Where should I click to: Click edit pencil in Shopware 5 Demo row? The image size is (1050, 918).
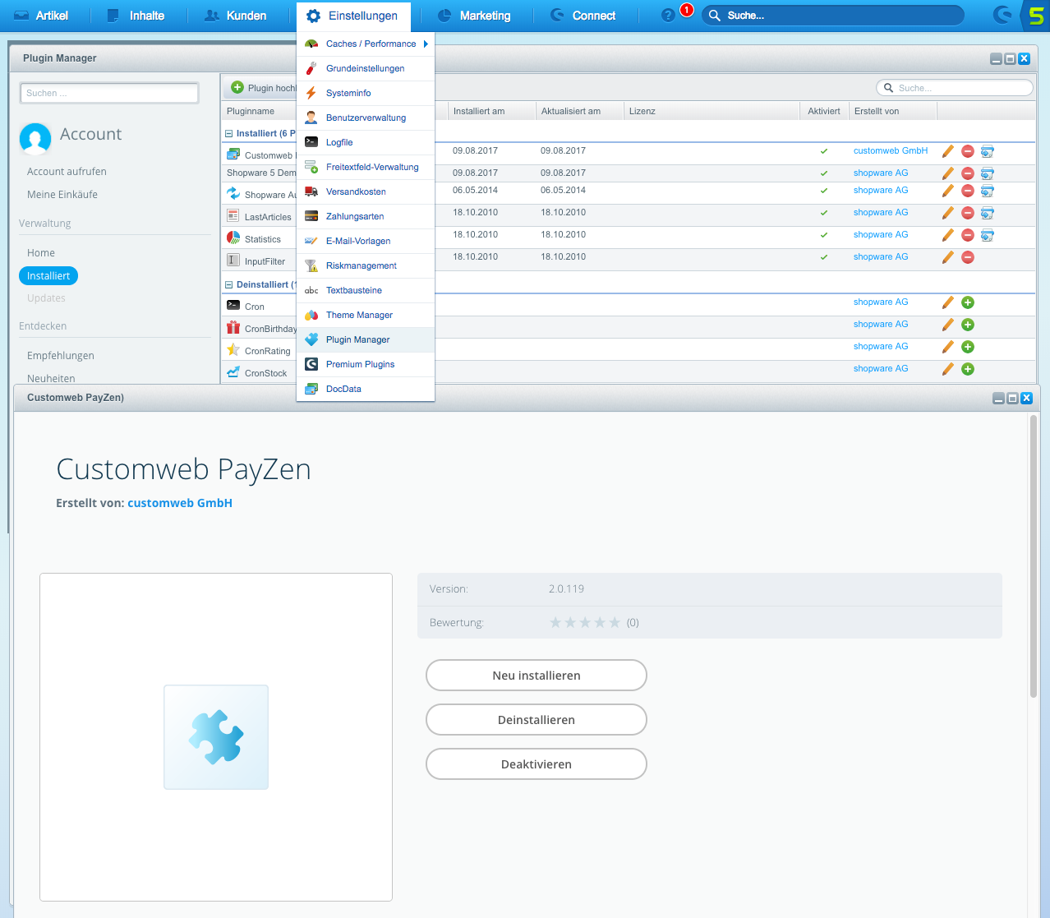click(948, 173)
